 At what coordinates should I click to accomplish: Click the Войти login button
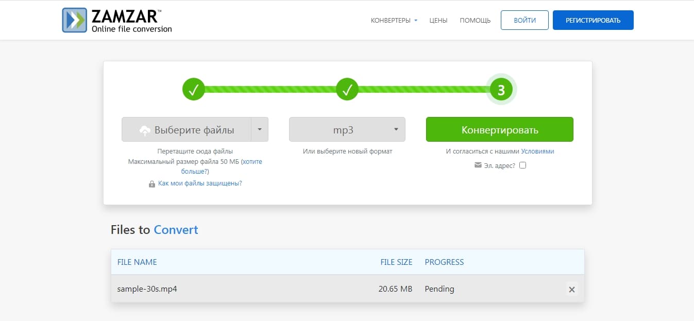pyautogui.click(x=524, y=20)
